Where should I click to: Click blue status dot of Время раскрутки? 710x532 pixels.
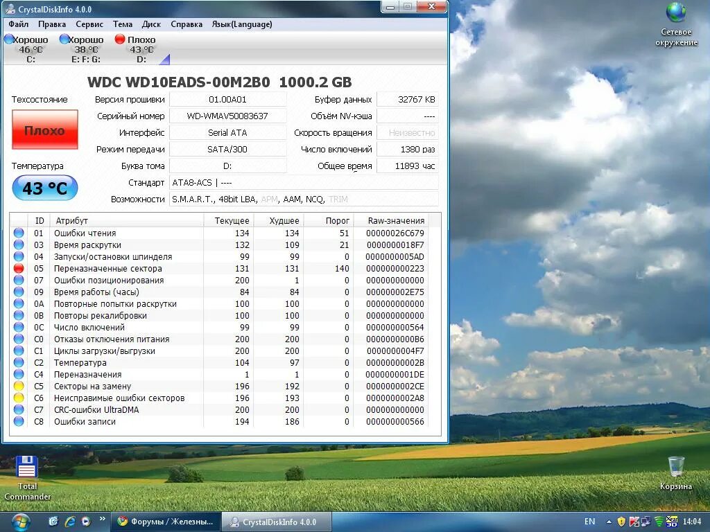tap(19, 245)
